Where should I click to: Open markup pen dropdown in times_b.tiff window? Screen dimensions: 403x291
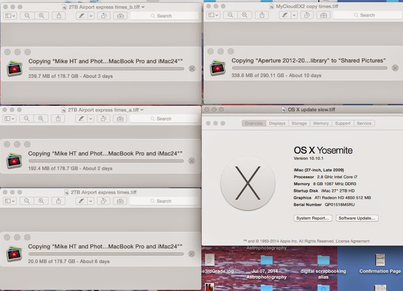91,16
